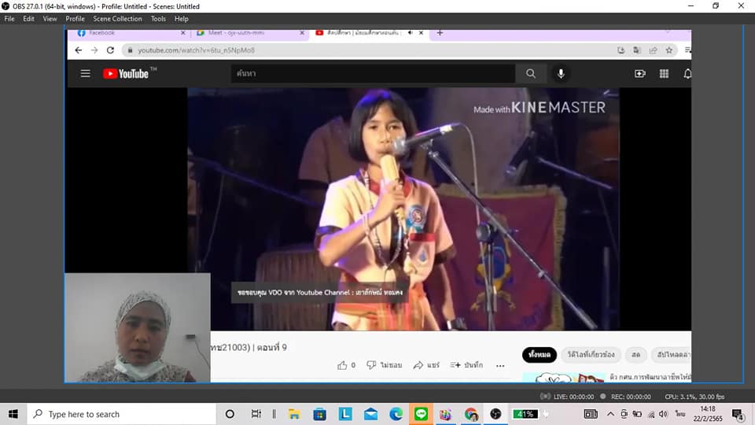Bookmark the page with the star icon
The width and height of the screenshot is (755, 425).
(669, 50)
